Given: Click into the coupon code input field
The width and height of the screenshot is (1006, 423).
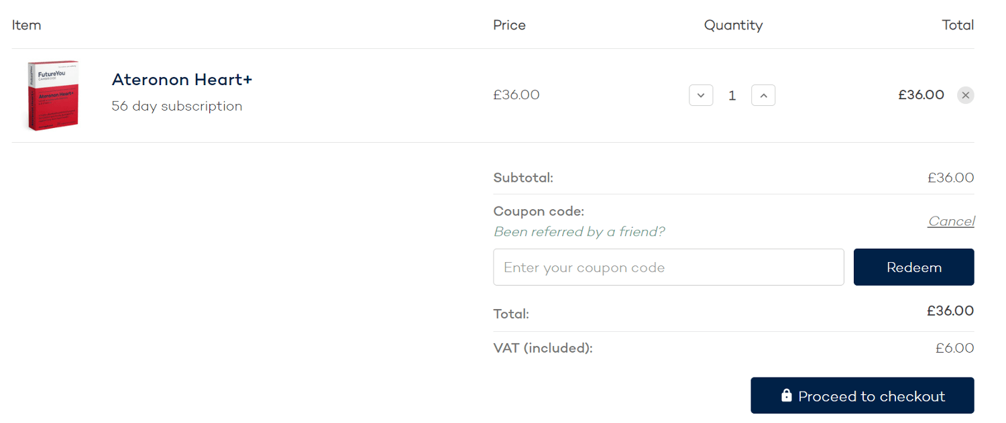Looking at the screenshot, I should [x=669, y=267].
